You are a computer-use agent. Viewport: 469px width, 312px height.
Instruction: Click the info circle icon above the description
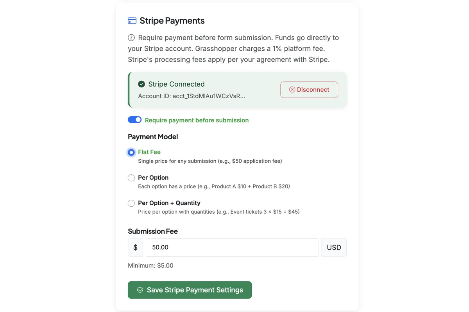[x=130, y=37]
